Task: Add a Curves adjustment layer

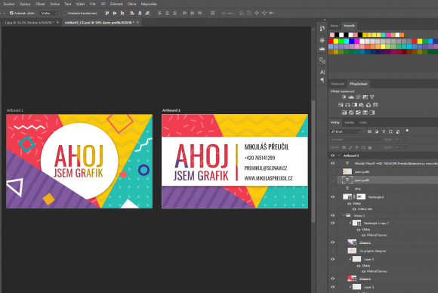Action: [358, 97]
